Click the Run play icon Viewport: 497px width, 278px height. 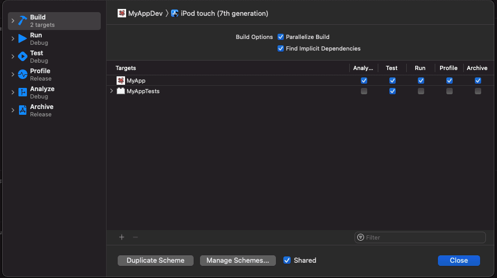coord(22,38)
